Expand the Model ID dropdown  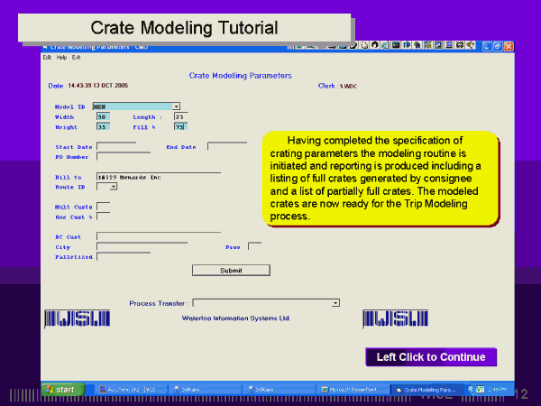pyautogui.click(x=176, y=106)
